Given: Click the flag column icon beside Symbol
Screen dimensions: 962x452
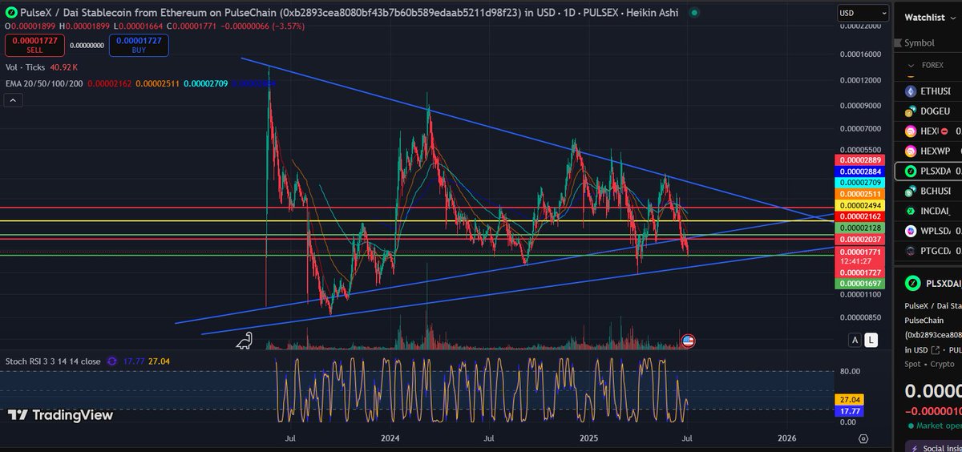Looking at the screenshot, I should [898, 43].
